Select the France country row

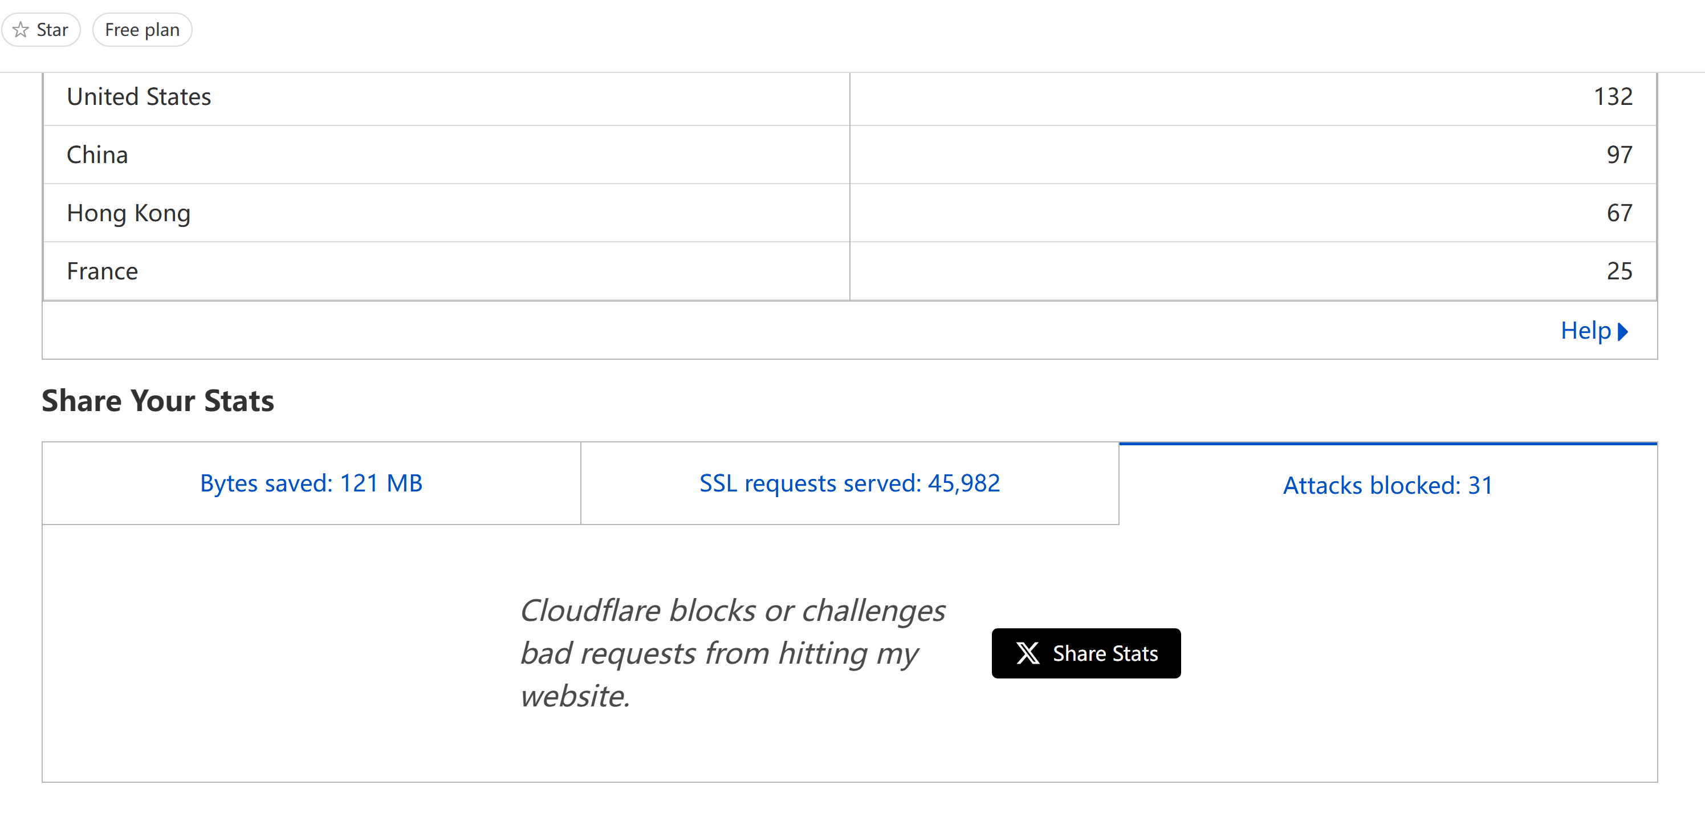850,271
